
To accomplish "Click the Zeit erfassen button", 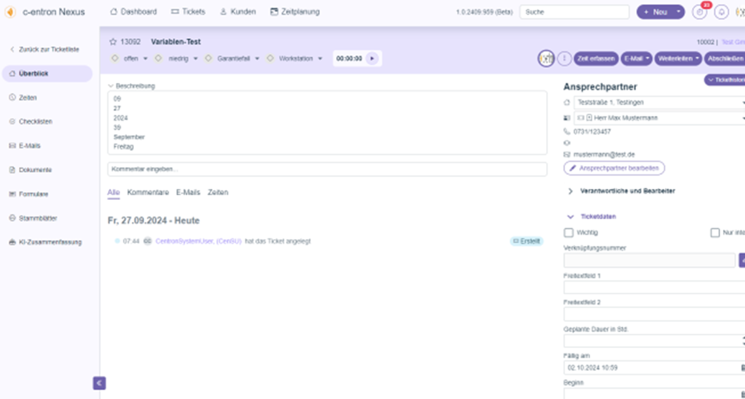I will pyautogui.click(x=596, y=59).
